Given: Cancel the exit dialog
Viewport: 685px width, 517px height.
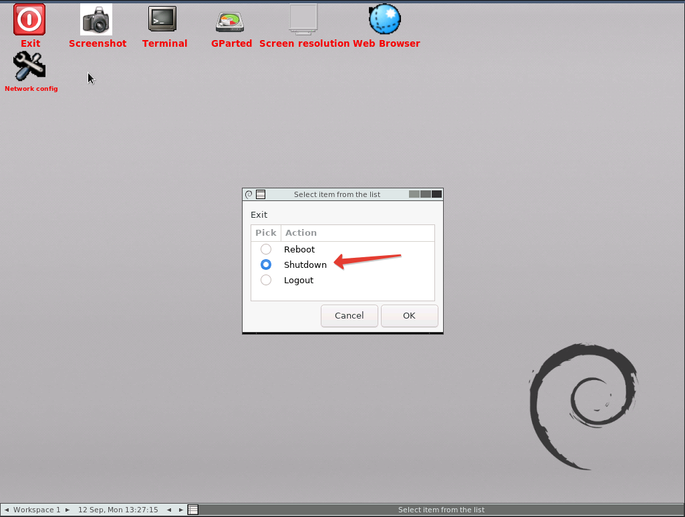Looking at the screenshot, I should (x=349, y=315).
